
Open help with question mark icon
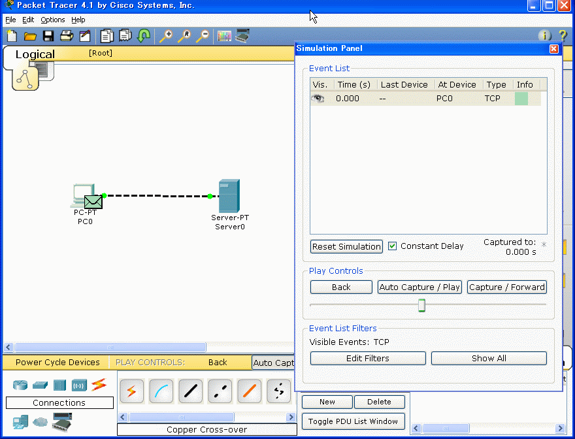pos(563,35)
